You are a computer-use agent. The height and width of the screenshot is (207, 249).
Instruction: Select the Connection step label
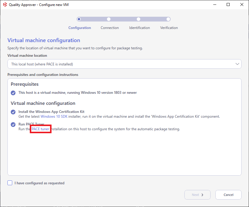click(x=110, y=28)
